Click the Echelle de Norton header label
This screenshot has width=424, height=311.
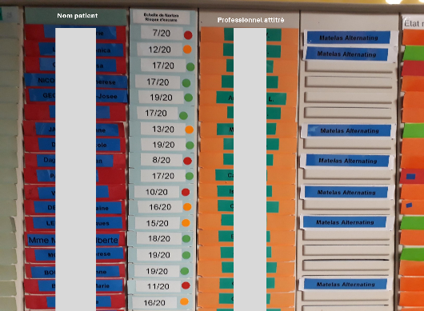(x=161, y=18)
